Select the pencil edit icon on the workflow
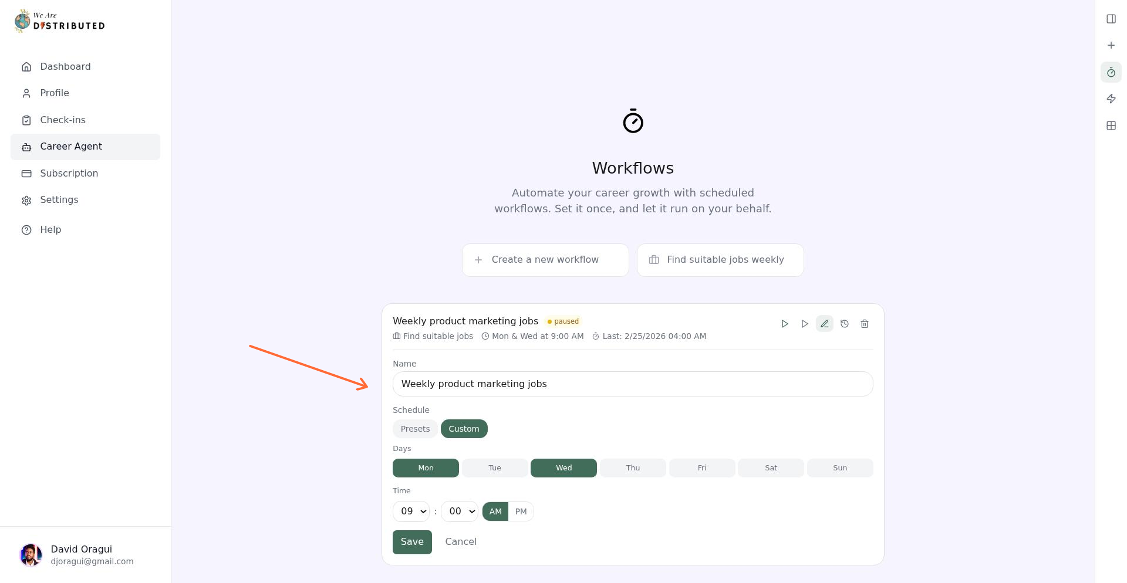This screenshot has height=583, width=1127. pos(825,323)
